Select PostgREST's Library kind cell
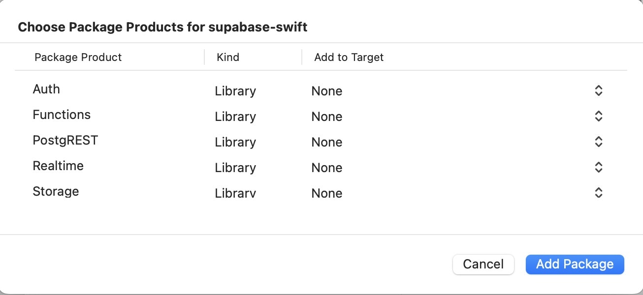The width and height of the screenshot is (643, 295). (235, 143)
